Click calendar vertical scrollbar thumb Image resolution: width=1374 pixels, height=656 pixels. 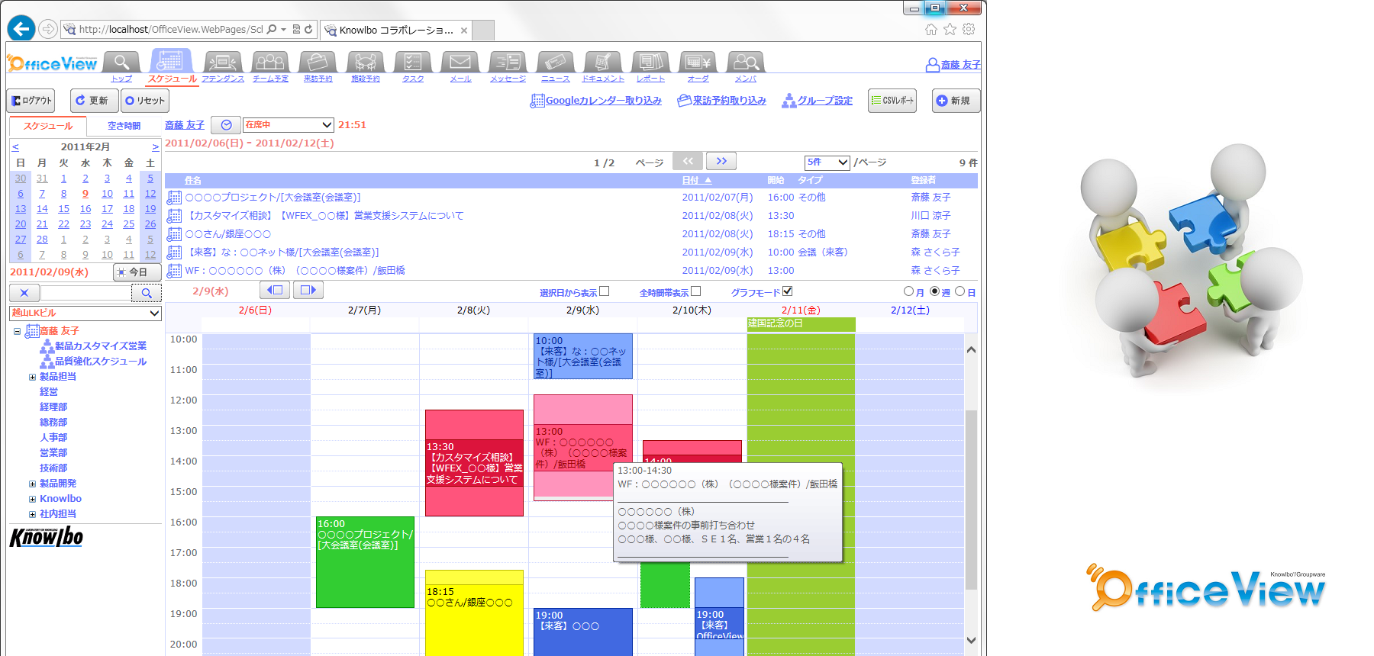971,500
